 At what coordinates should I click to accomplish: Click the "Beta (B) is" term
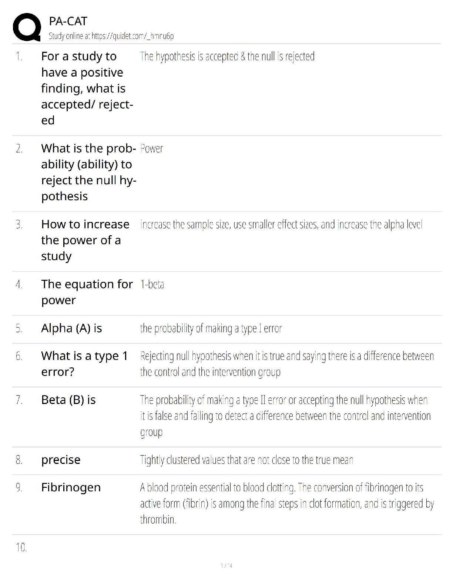tap(68, 400)
